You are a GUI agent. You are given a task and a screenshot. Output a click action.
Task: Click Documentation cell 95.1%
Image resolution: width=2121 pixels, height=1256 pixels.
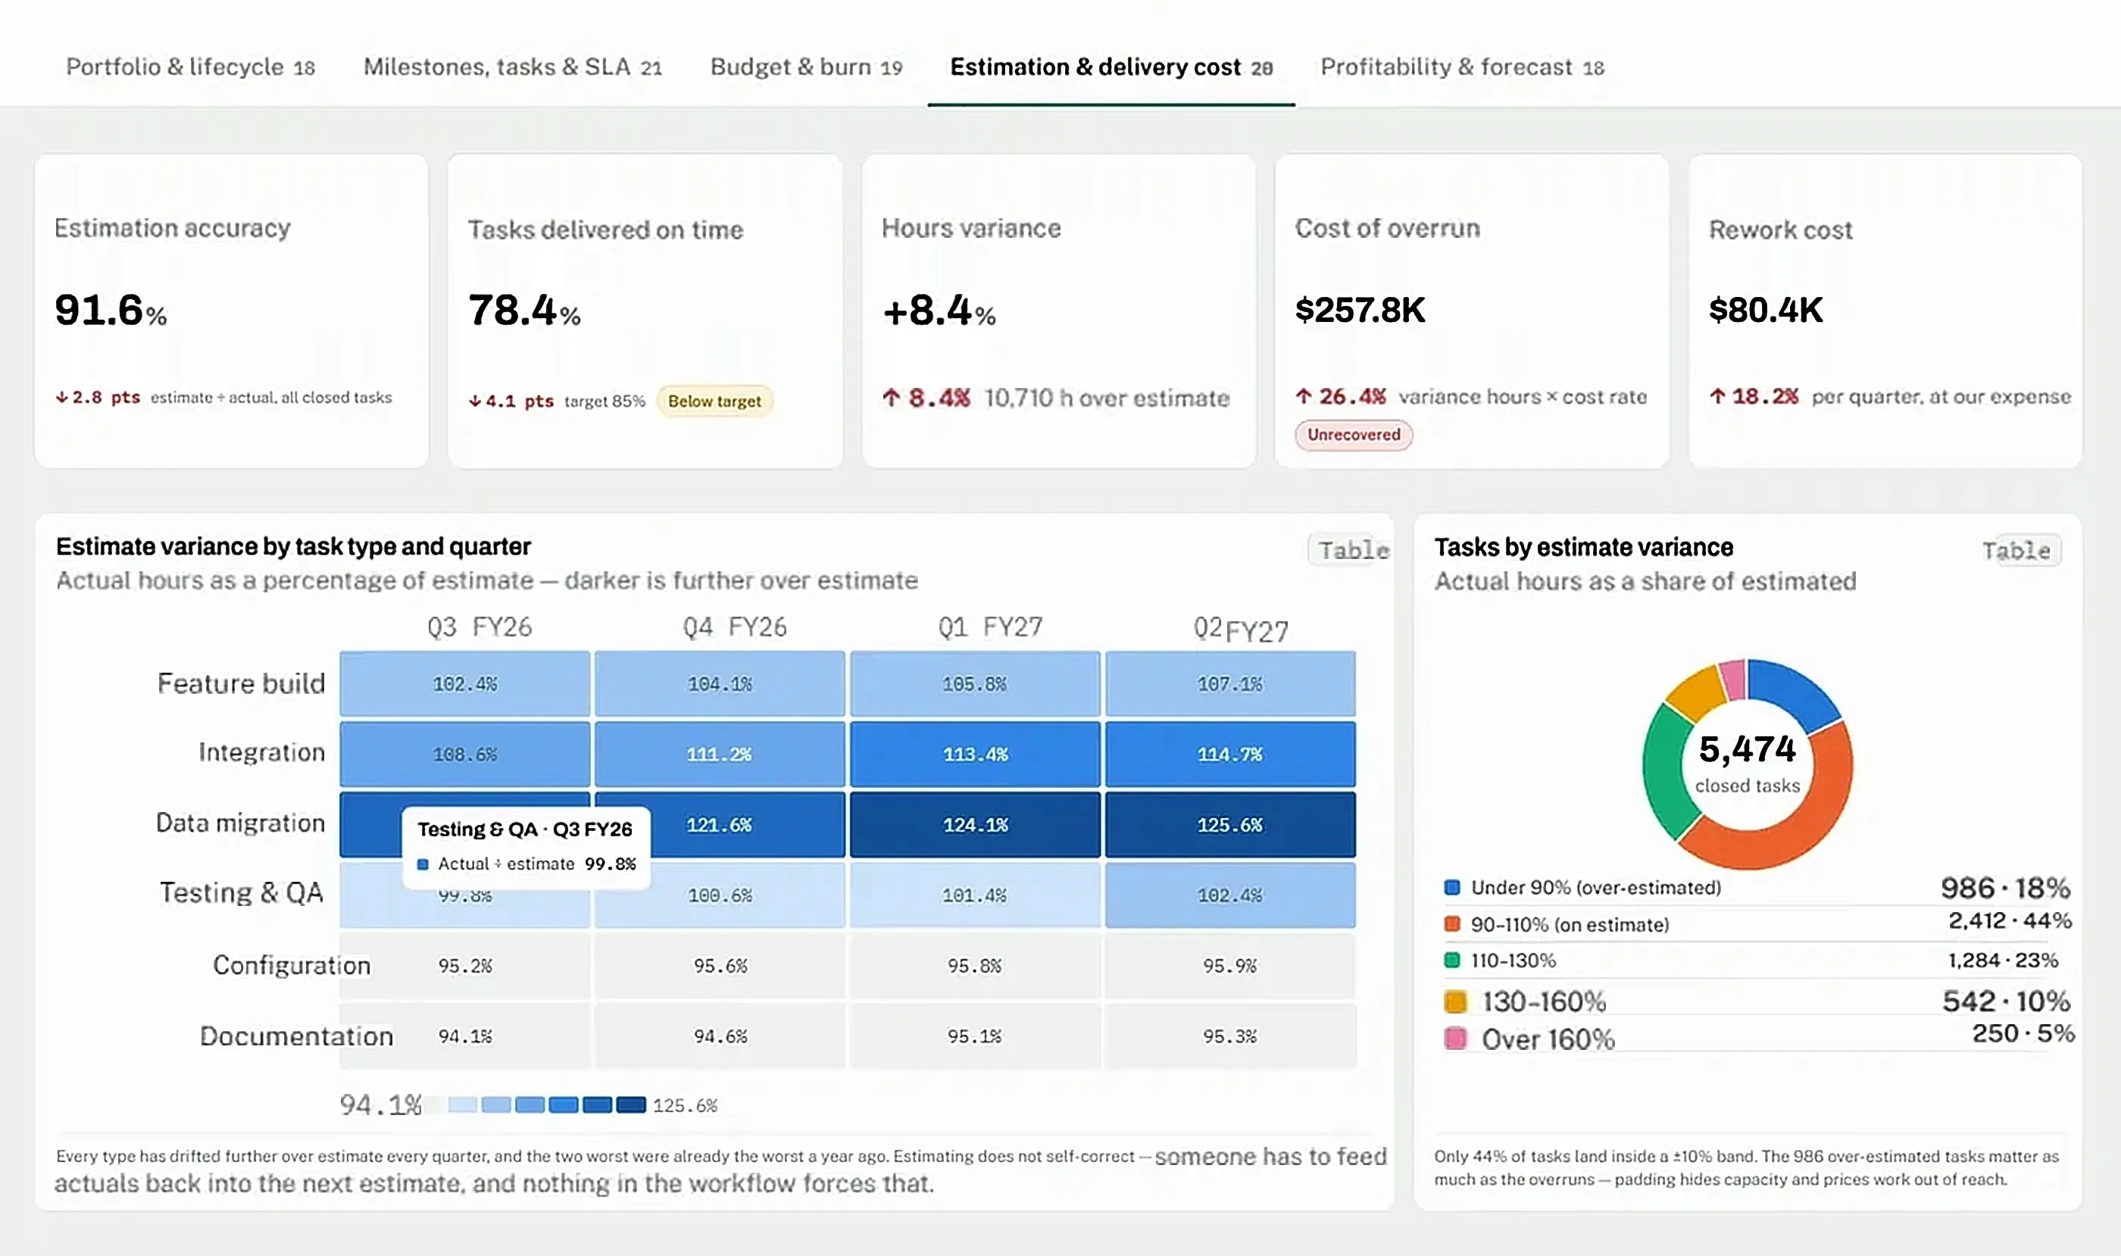(975, 1036)
